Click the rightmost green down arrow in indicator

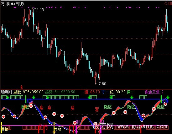pos(168,97)
